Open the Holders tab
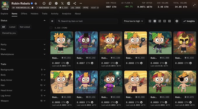 pos(34,14)
